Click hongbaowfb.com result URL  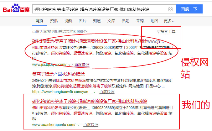62,92
